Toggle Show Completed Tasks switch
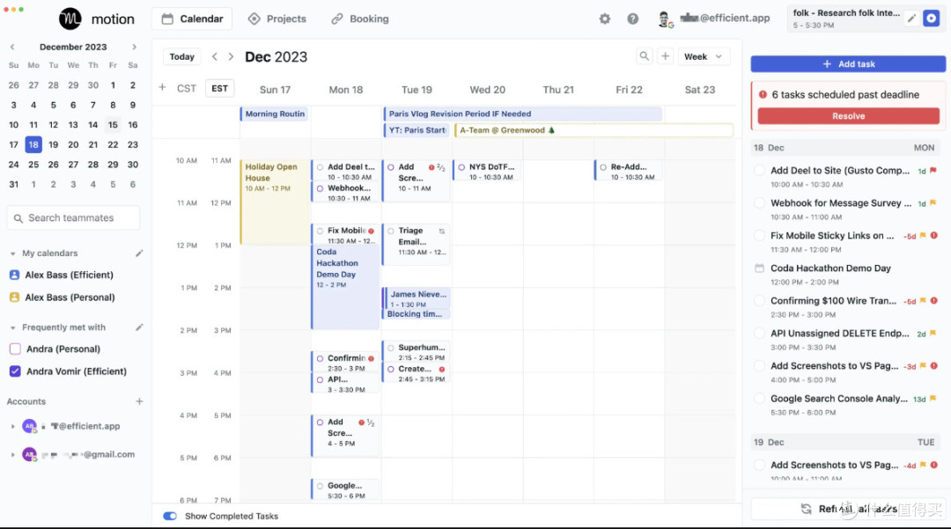951x529 pixels. tap(170, 517)
